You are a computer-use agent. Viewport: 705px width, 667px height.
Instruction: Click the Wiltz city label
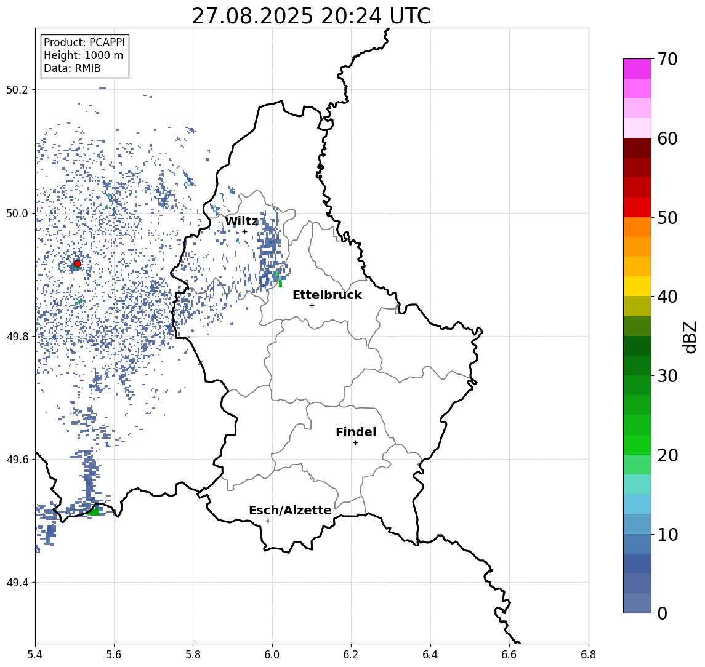[241, 221]
